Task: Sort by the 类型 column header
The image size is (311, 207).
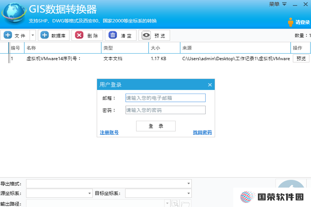Action: pos(125,48)
